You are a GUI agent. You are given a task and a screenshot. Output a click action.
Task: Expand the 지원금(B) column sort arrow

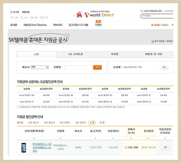[x=113, y=138]
